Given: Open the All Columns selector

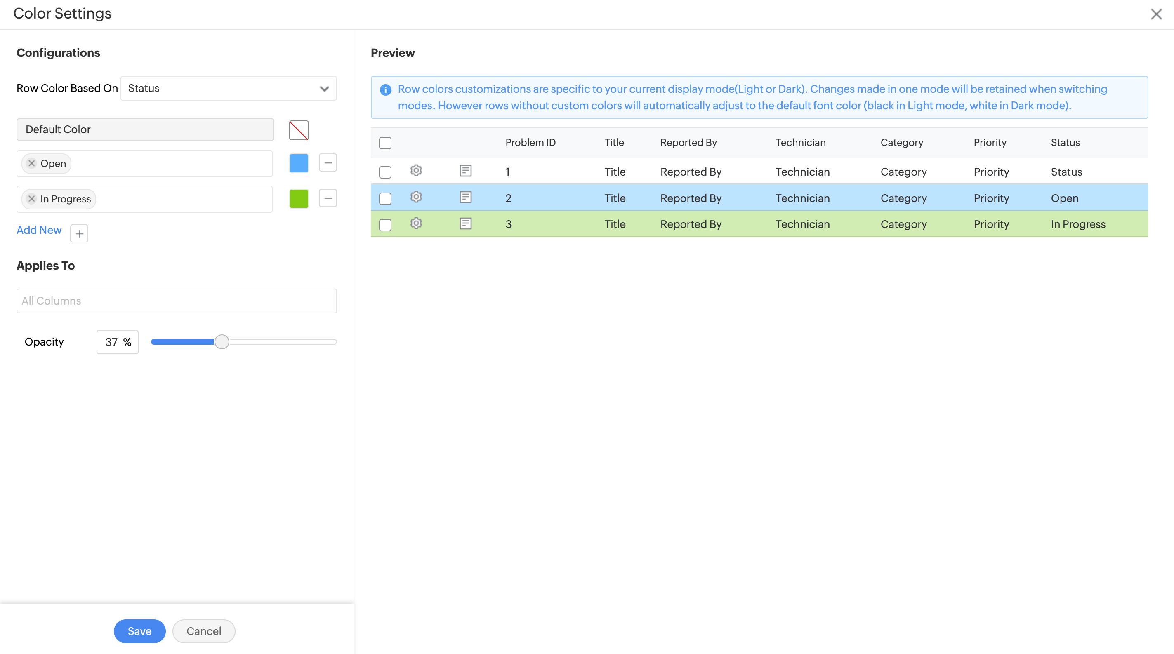Looking at the screenshot, I should pos(177,301).
